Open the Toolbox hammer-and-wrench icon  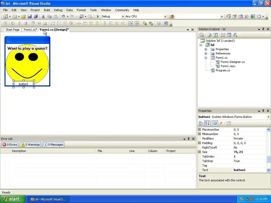[x=247, y=17]
